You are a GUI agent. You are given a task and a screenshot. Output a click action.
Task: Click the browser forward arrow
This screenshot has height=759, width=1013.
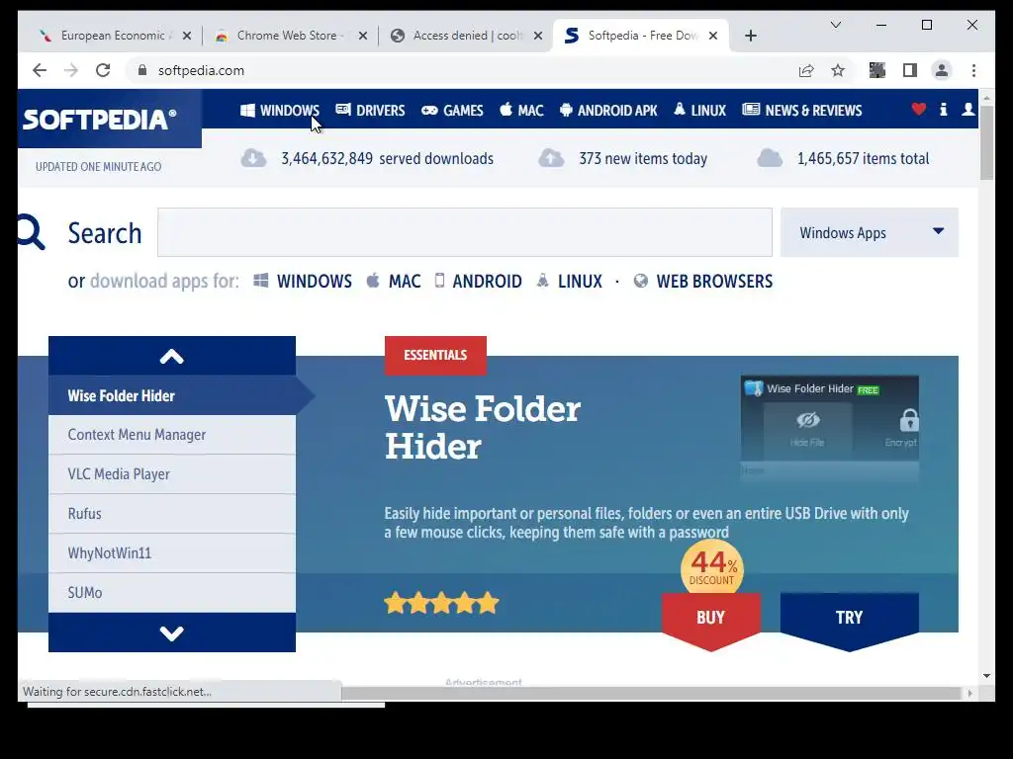(x=71, y=70)
